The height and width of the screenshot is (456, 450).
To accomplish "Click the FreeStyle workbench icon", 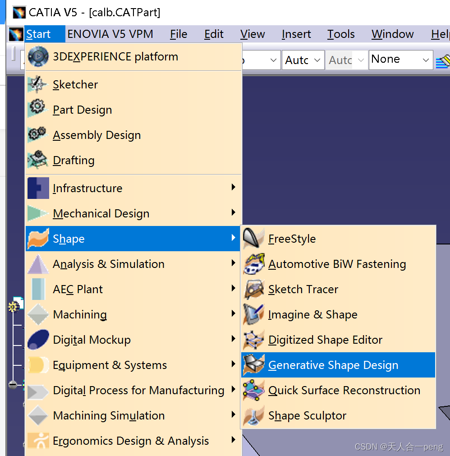I will click(x=254, y=239).
